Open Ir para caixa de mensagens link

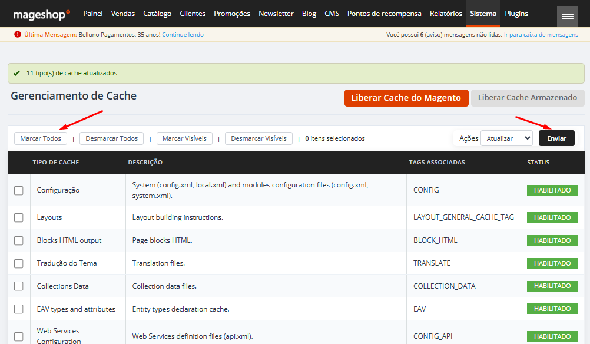pos(541,34)
